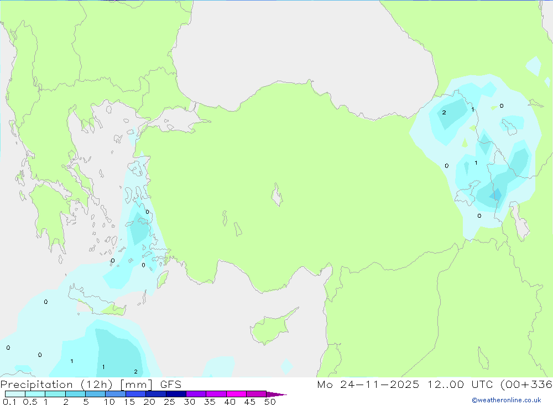Click the '10' legend scale label
The image size is (553, 405).
(x=109, y=402)
